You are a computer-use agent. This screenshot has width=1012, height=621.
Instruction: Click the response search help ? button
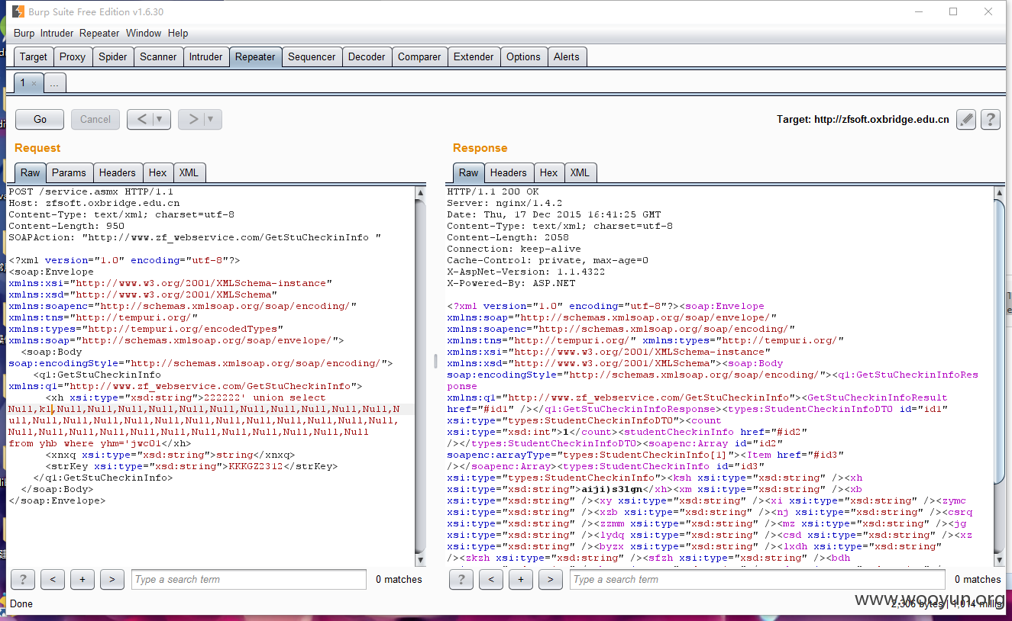tap(461, 579)
